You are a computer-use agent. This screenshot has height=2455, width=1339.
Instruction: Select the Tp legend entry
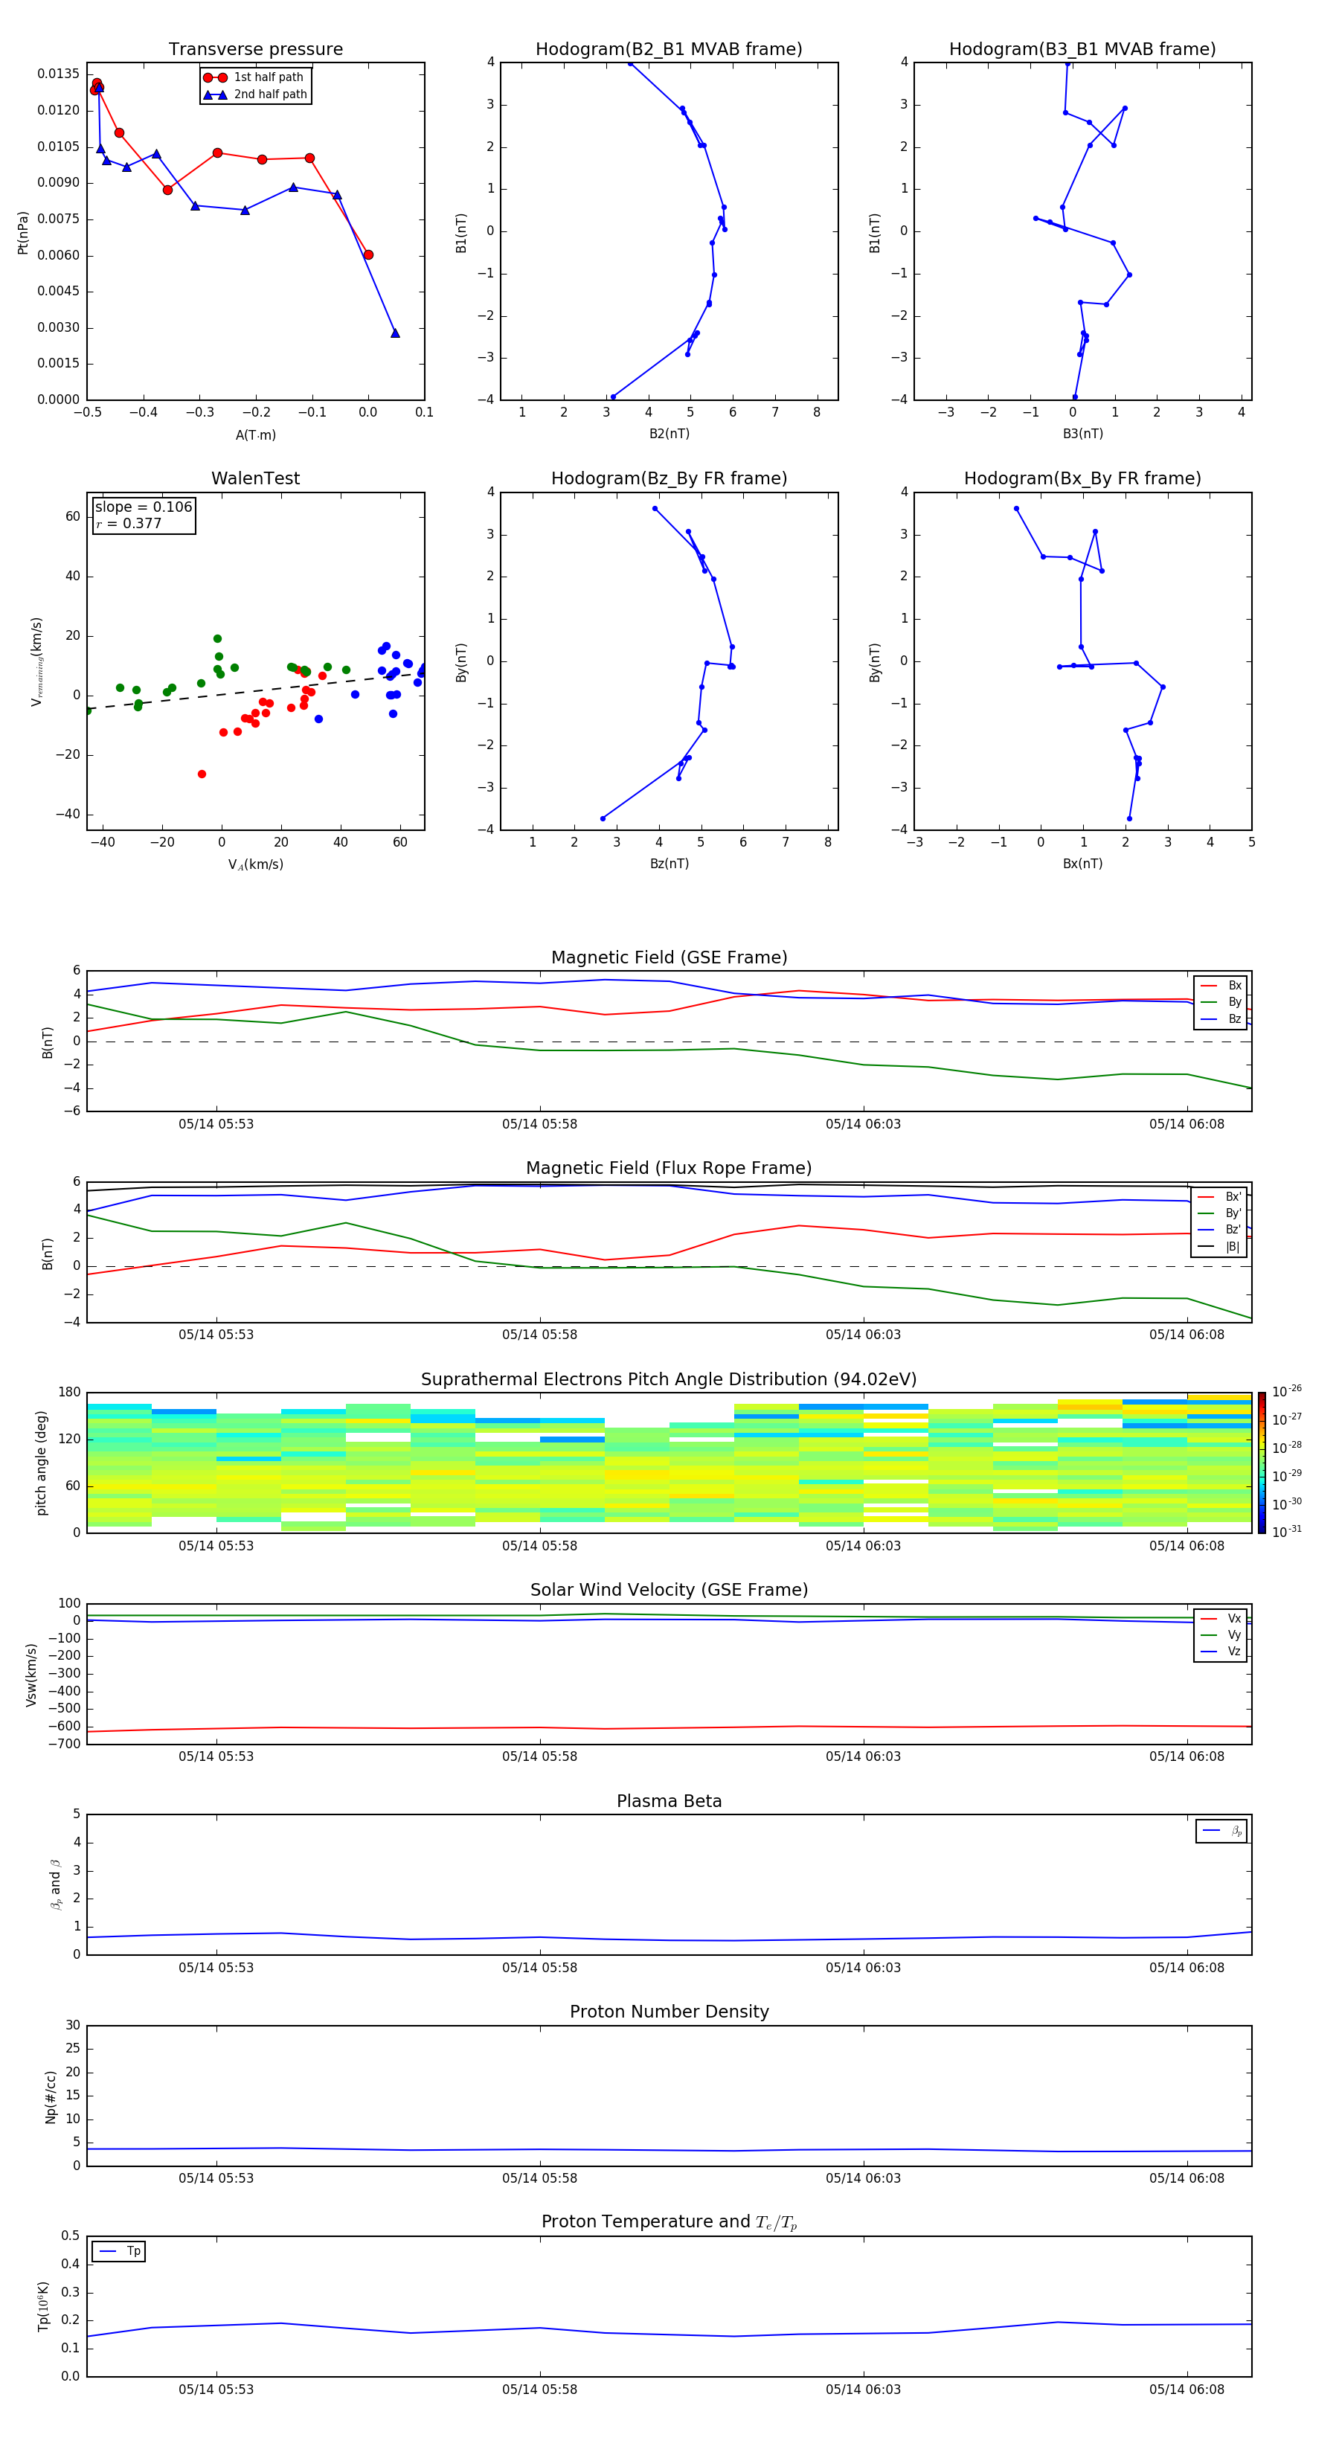(x=118, y=2251)
